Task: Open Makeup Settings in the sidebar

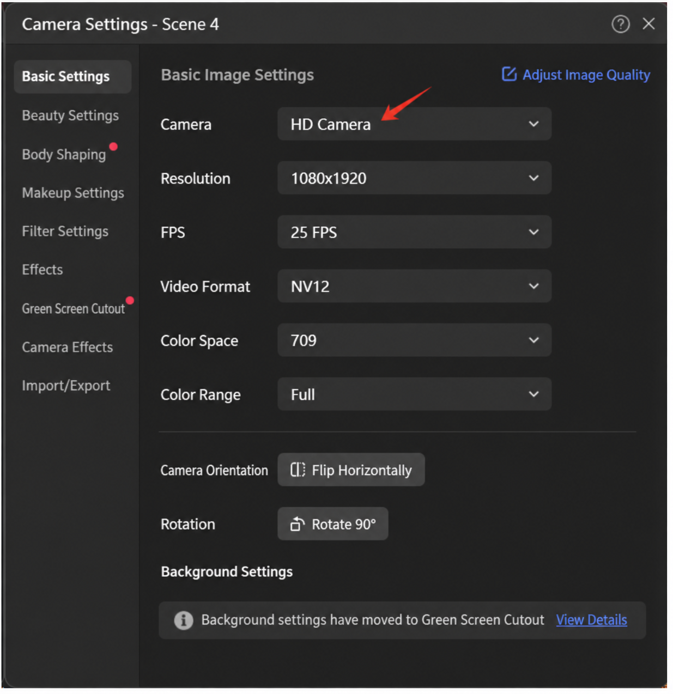Action: pos(73,193)
